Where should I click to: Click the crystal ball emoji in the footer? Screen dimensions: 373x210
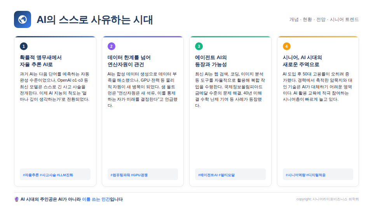pyautogui.click(x=16, y=199)
